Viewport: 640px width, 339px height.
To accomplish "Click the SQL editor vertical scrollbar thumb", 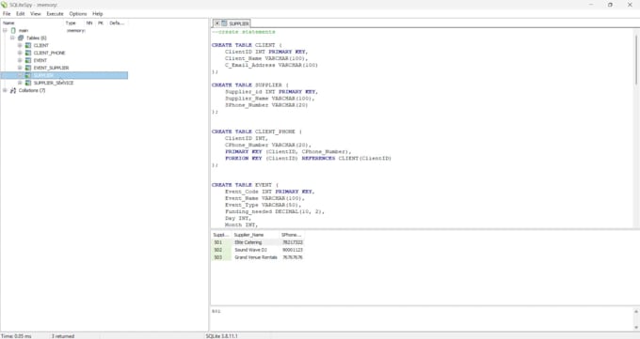I will coord(636,59).
